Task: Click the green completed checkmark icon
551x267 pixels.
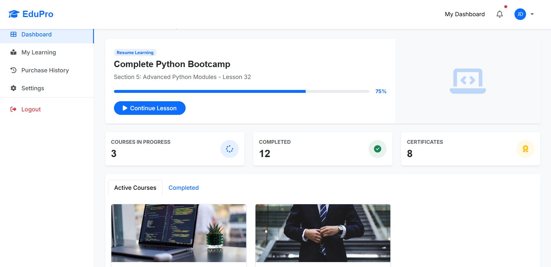Action: tap(377, 149)
